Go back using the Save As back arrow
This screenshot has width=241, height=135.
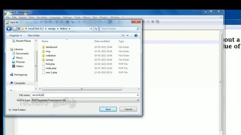(x=9, y=28)
